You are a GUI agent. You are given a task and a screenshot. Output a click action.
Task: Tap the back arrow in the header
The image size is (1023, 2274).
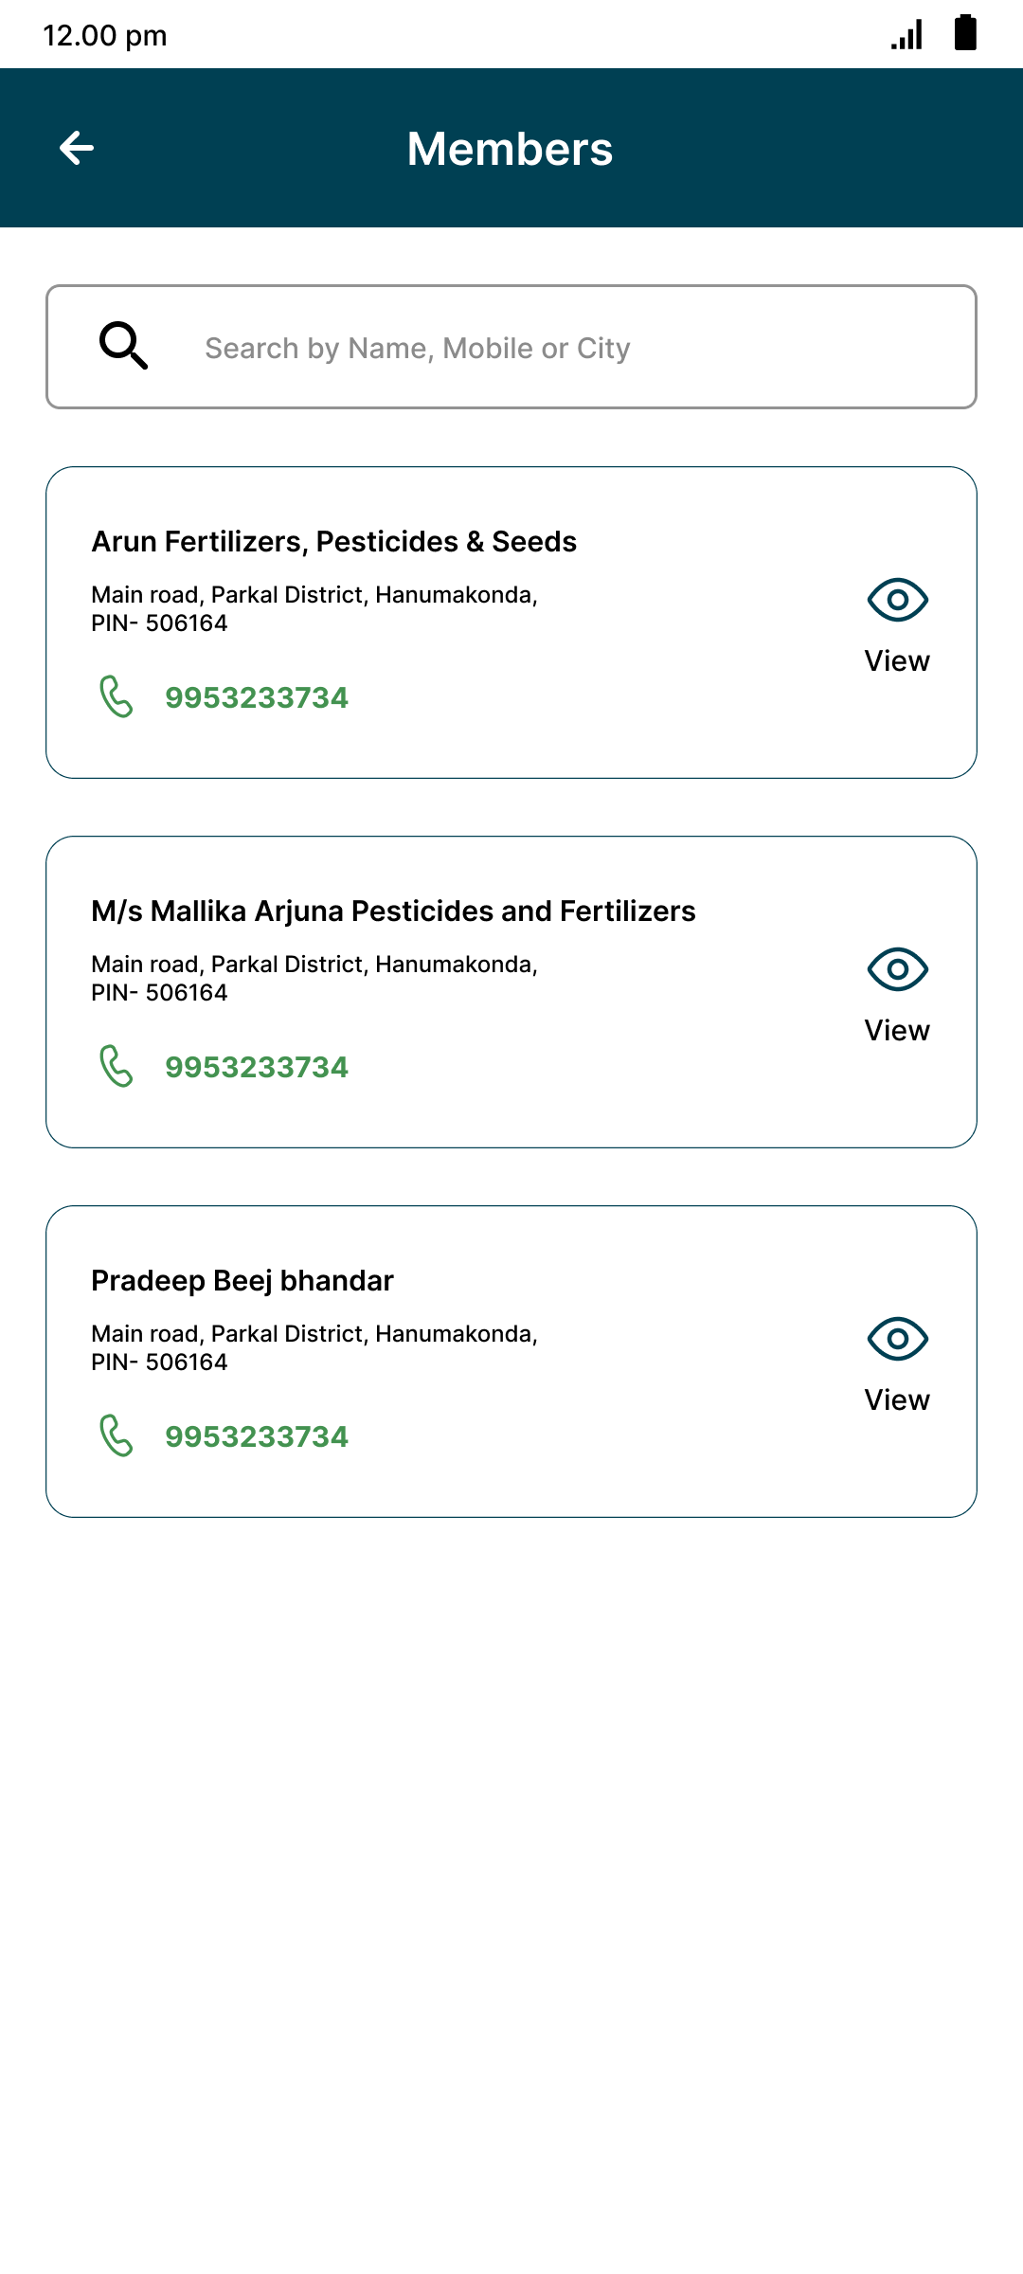click(x=77, y=148)
